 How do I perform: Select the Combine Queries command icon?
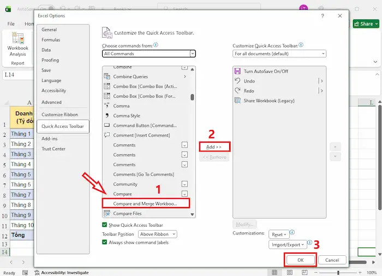(107, 77)
